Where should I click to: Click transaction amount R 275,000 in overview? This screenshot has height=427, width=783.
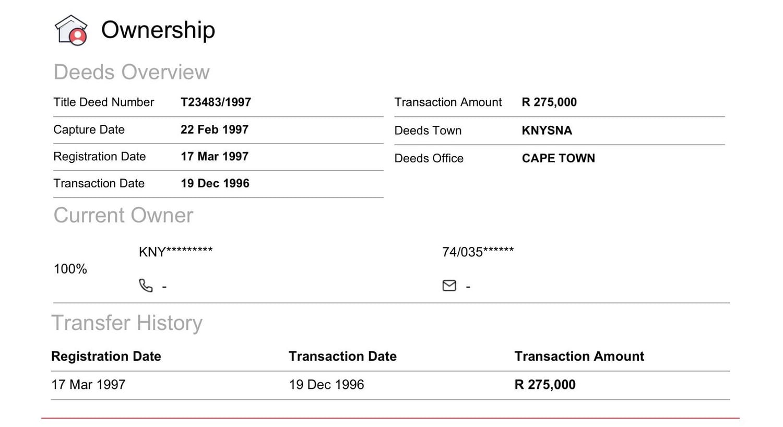point(549,102)
